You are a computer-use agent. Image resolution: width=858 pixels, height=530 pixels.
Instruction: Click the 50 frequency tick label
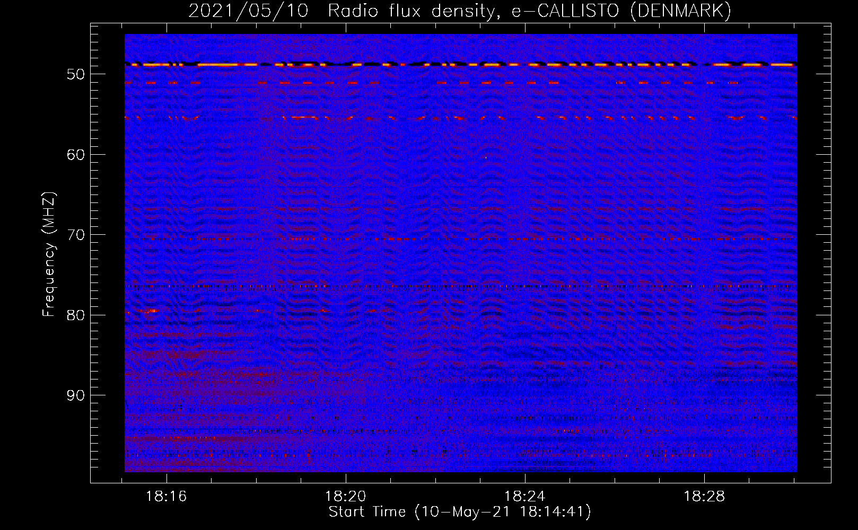click(x=76, y=74)
